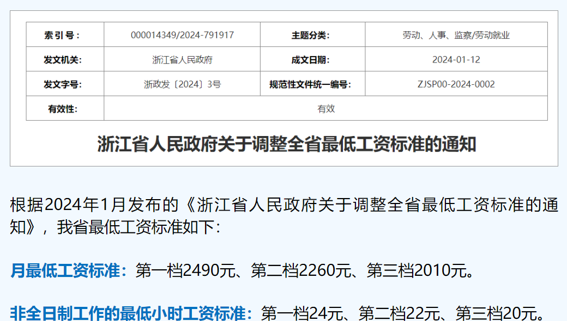Screen dimensions: 567x321
Task: Select document number 浙政发〔2024〕3号
Action: click(182, 84)
